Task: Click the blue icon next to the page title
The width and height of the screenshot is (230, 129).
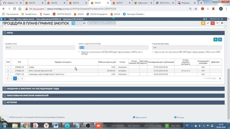Action: [73, 23]
